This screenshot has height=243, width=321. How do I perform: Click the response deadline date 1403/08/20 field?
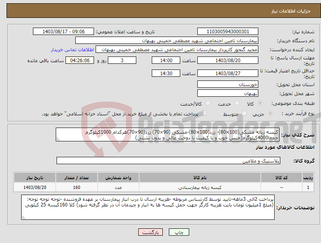pos(228,60)
